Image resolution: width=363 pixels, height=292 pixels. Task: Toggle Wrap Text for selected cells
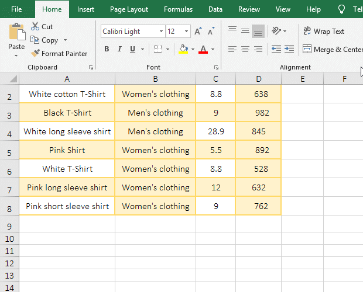tap(324, 32)
